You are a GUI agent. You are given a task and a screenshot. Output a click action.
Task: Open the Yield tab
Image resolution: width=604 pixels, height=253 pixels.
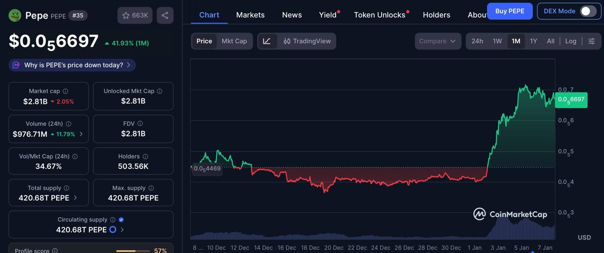coord(328,15)
